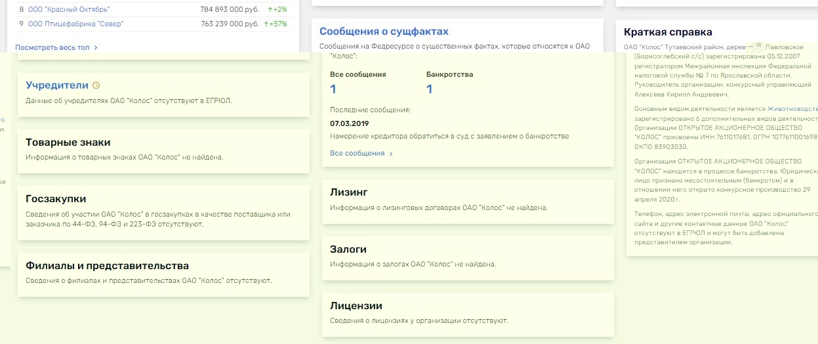Open "Сообщения о сущфактах" heading link

pos(384,32)
